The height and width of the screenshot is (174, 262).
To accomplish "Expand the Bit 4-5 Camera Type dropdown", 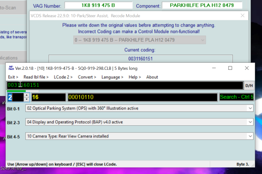I will pyautogui.click(x=250, y=136).
